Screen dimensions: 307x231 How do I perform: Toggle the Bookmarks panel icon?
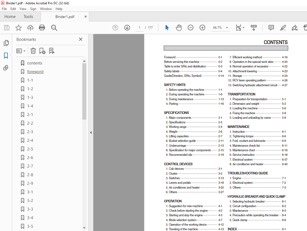point(6,56)
